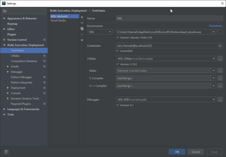Click project-level icon next to CMake

click(44, 56)
